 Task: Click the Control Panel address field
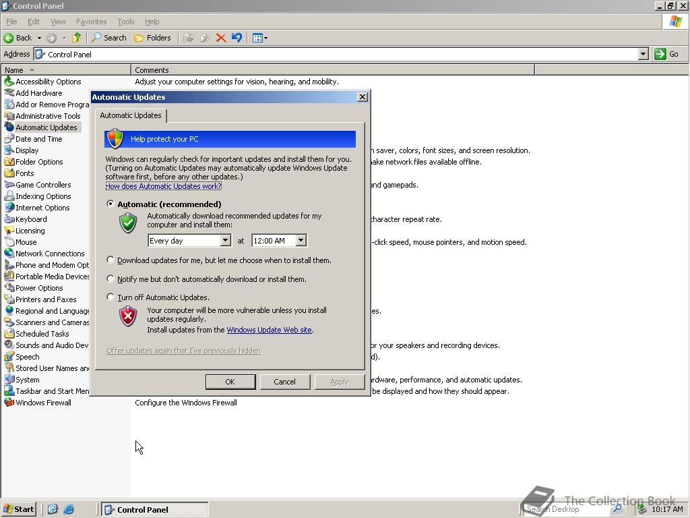(x=337, y=54)
